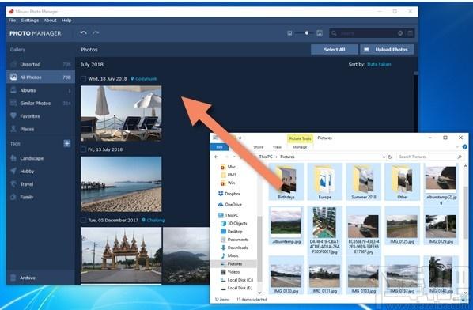Click the Upload Photos button

pos(387,50)
